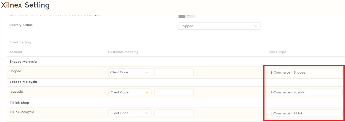Edit the E-Commerce - Shopee sales type field
The height and width of the screenshot is (122, 345).
305,73
